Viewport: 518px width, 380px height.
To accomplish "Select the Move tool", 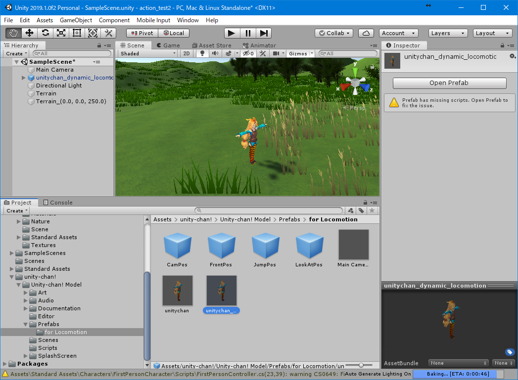I will [x=29, y=33].
